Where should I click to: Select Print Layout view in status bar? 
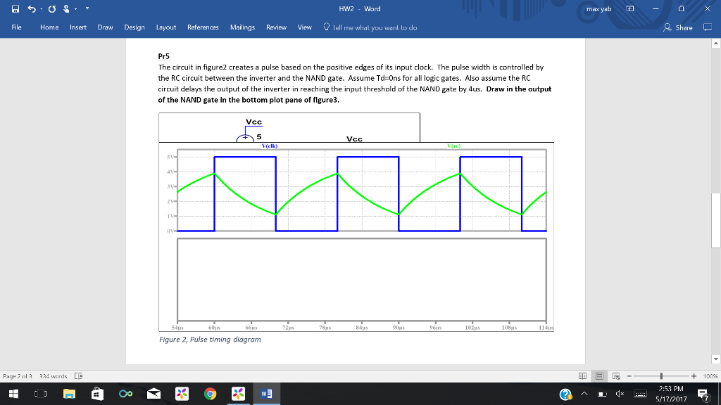coord(599,376)
